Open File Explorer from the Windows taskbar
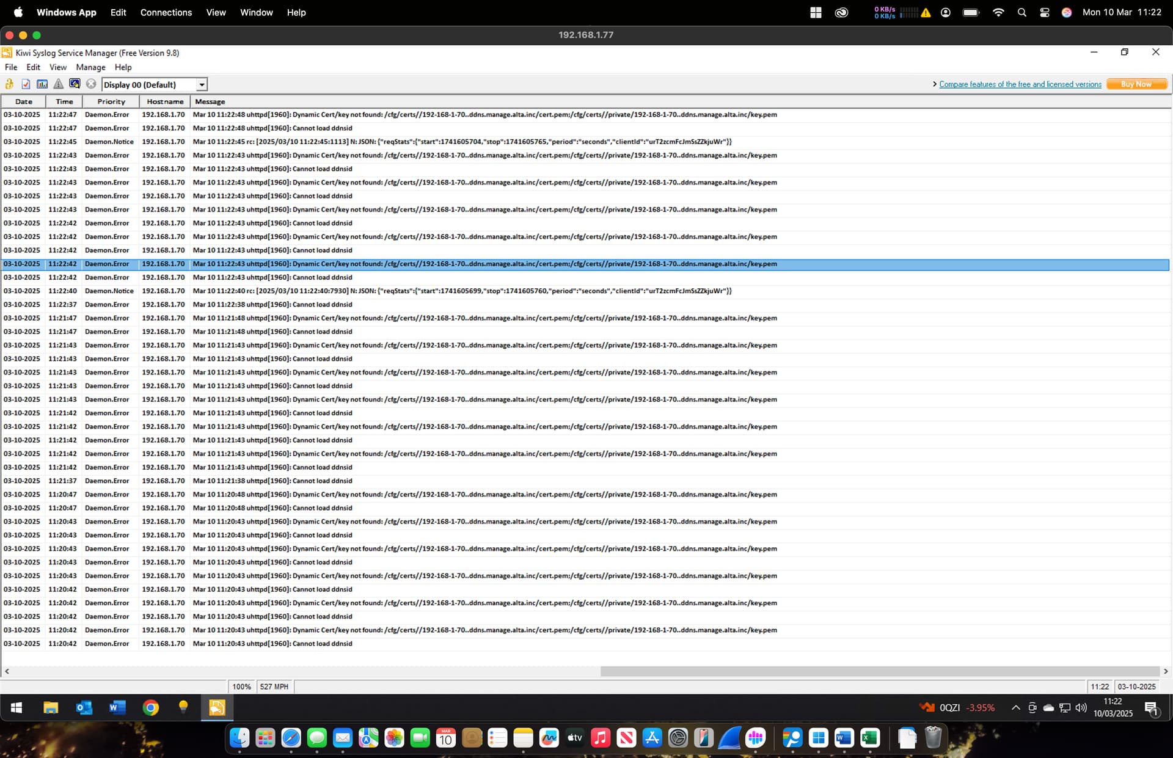This screenshot has height=758, width=1173. [x=51, y=707]
